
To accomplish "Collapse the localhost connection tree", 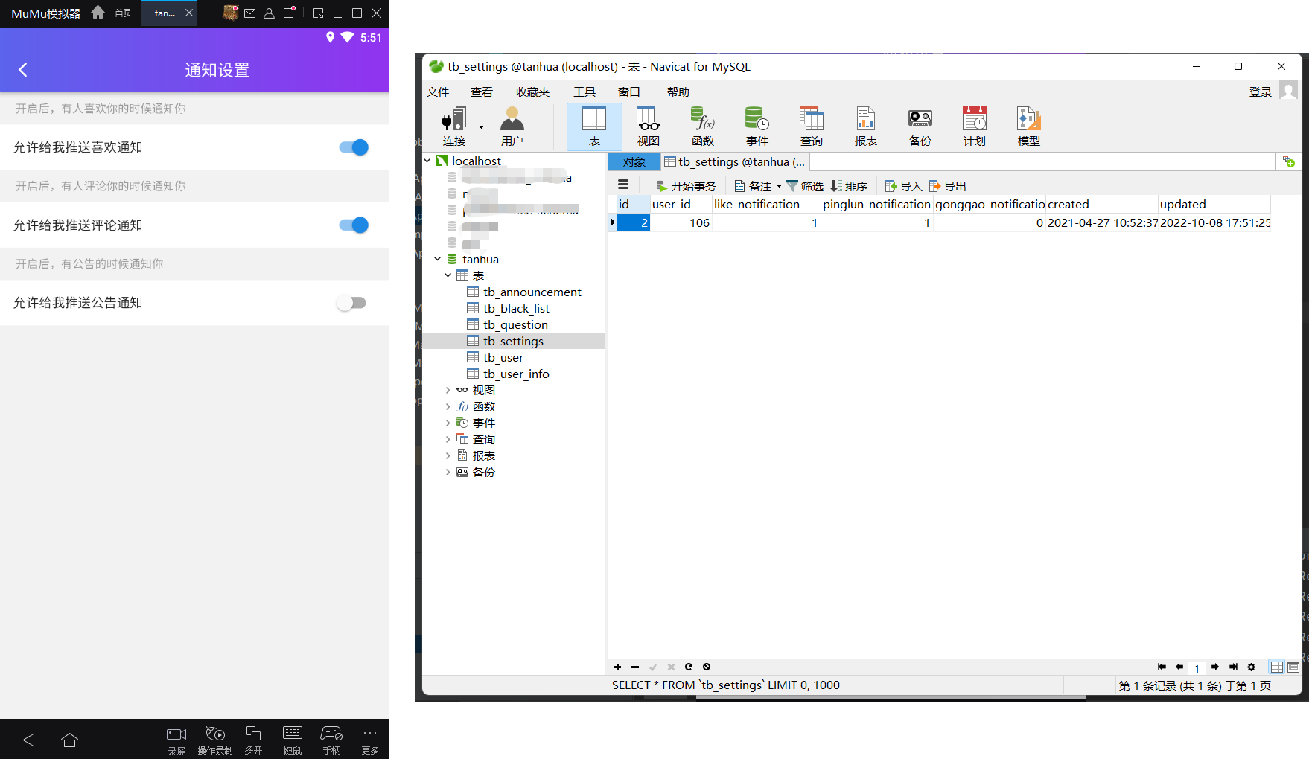I will point(427,161).
